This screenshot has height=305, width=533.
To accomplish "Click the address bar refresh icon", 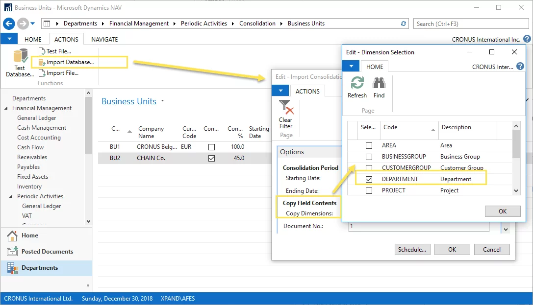I will pos(404,23).
